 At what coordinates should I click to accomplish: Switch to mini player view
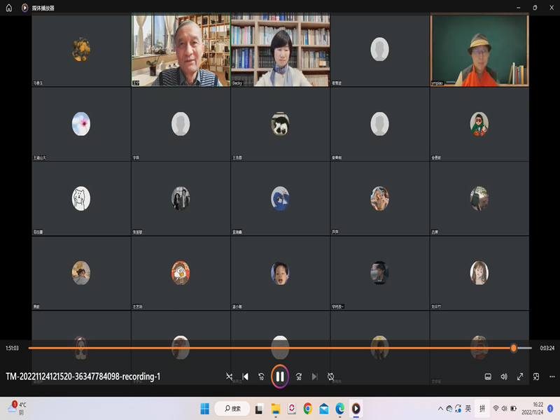coord(536,377)
